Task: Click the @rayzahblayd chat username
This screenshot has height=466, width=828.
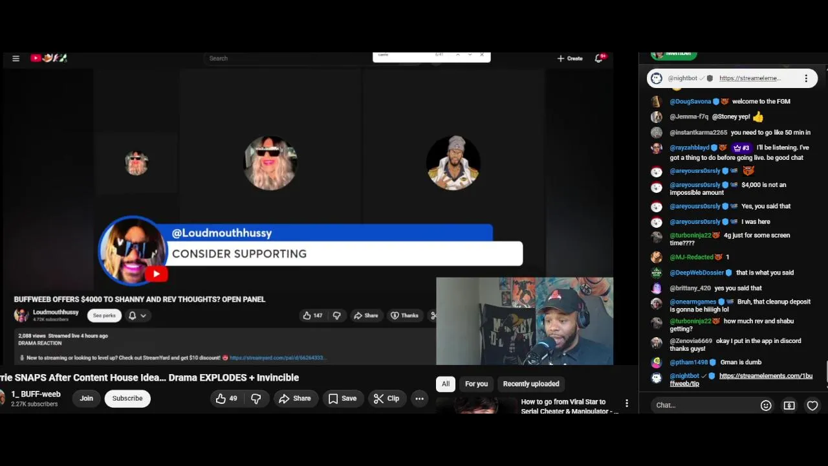Action: 690,148
